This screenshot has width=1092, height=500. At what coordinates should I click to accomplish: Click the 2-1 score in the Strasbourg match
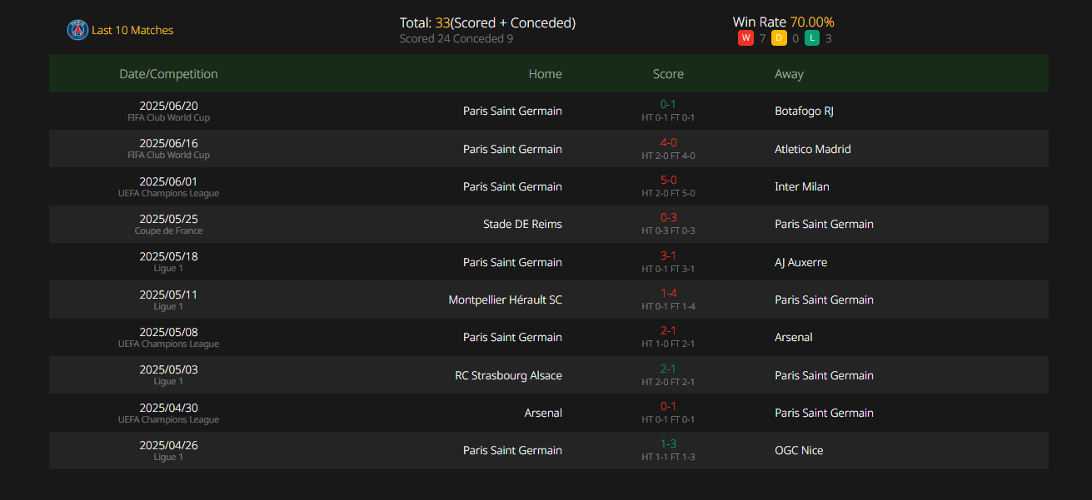coord(668,369)
